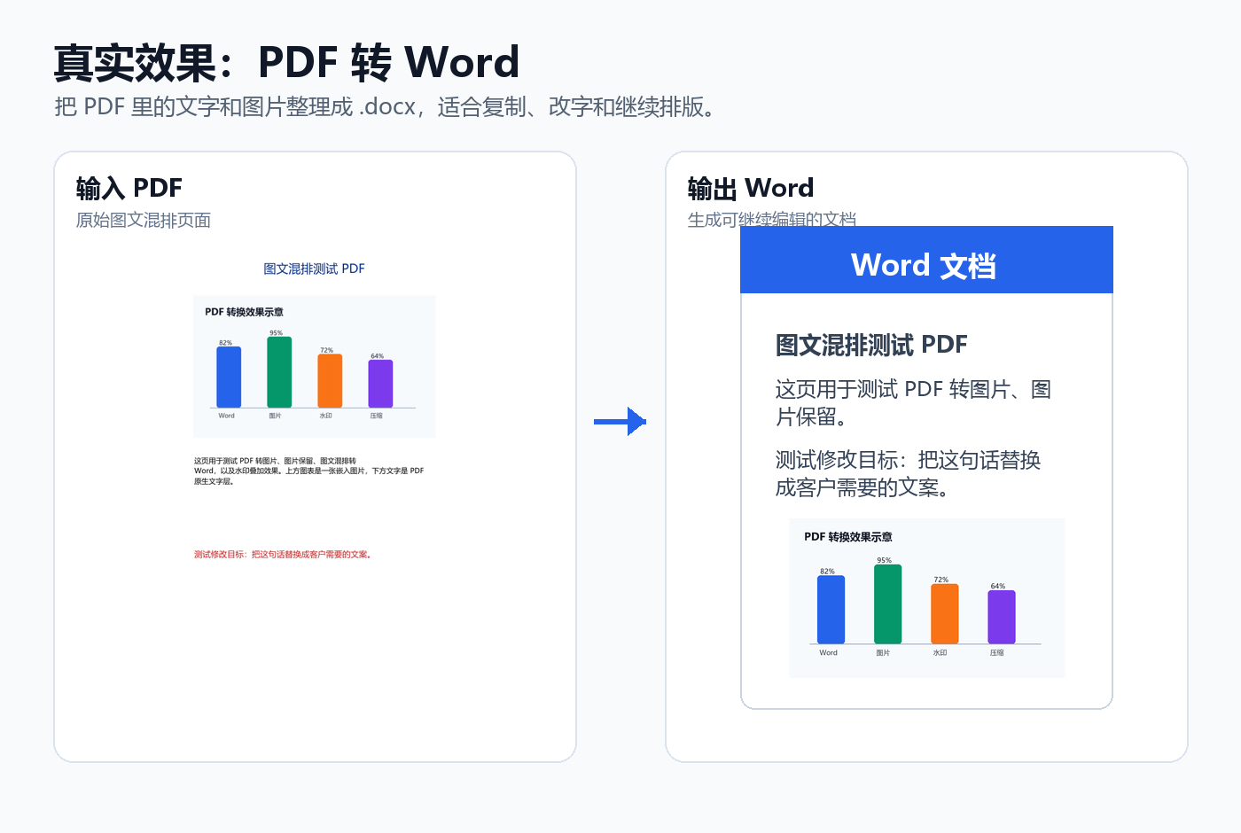1241x833 pixels.
Task: Select the green 图片 bar in input PDF chart
Action: (279, 372)
